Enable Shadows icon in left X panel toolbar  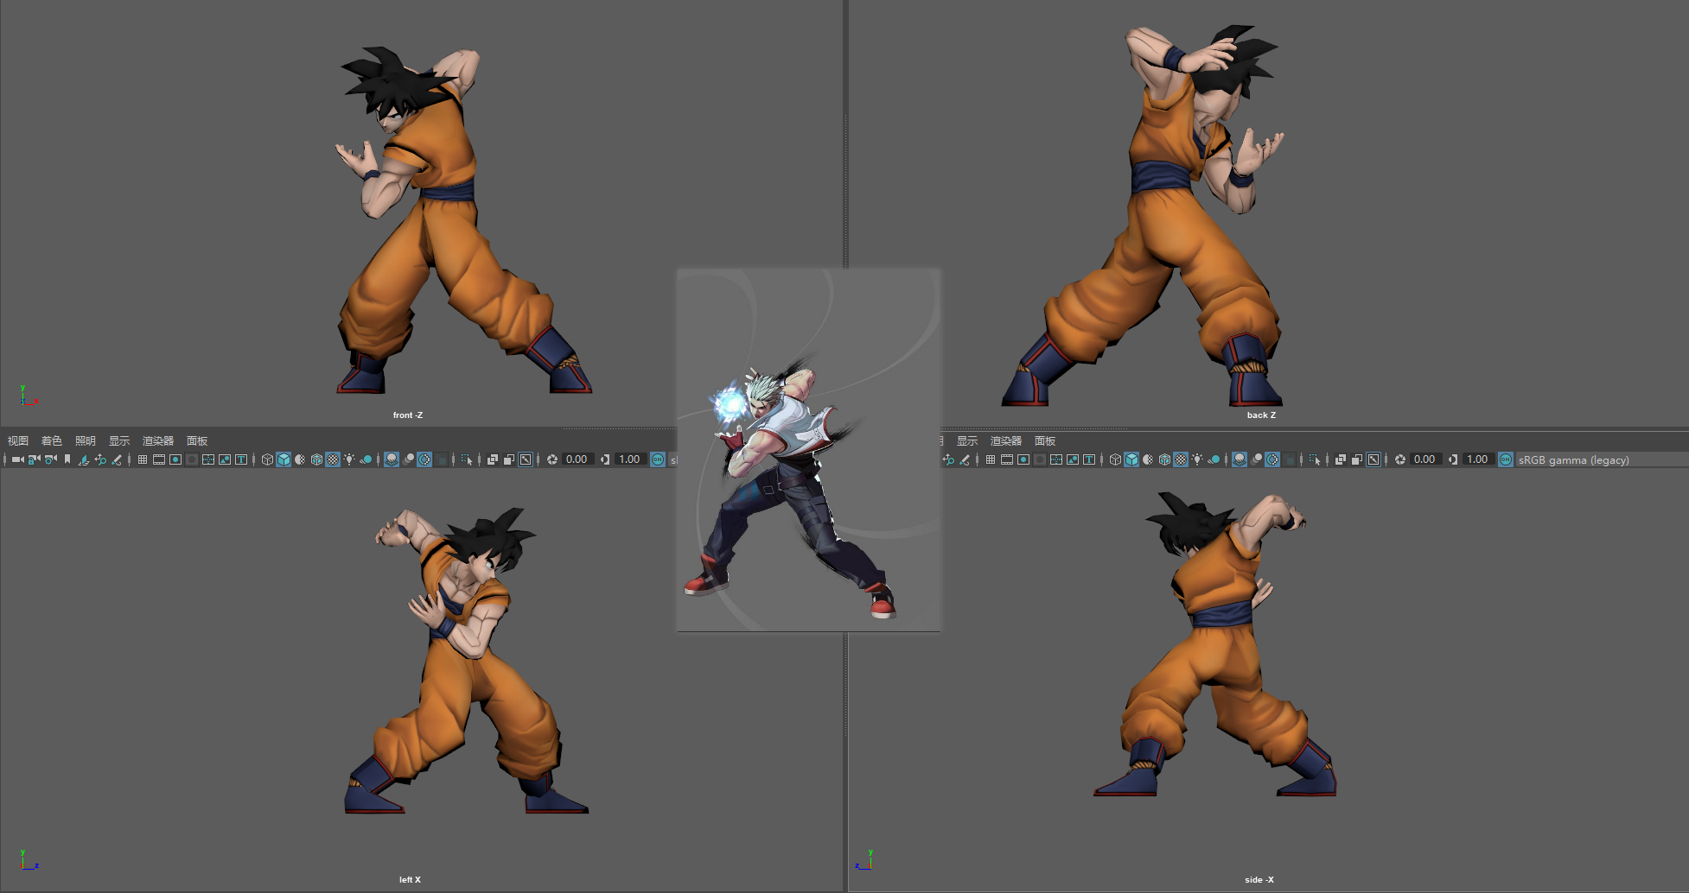click(366, 459)
